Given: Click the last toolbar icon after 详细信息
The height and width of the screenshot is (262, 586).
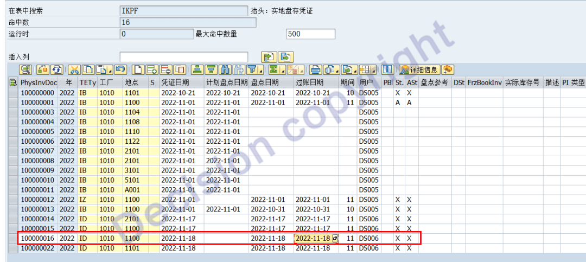Looking at the screenshot, I should point(448,69).
